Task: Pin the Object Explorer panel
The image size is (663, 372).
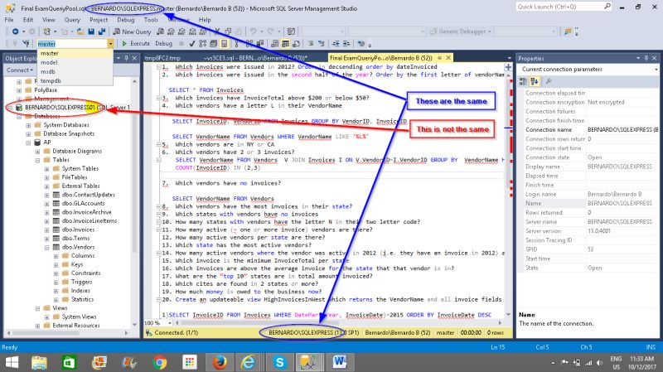Action: pos(126,58)
